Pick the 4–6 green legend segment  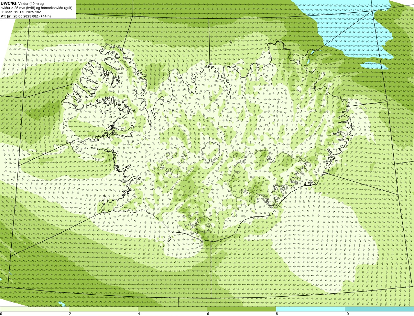[172, 309]
